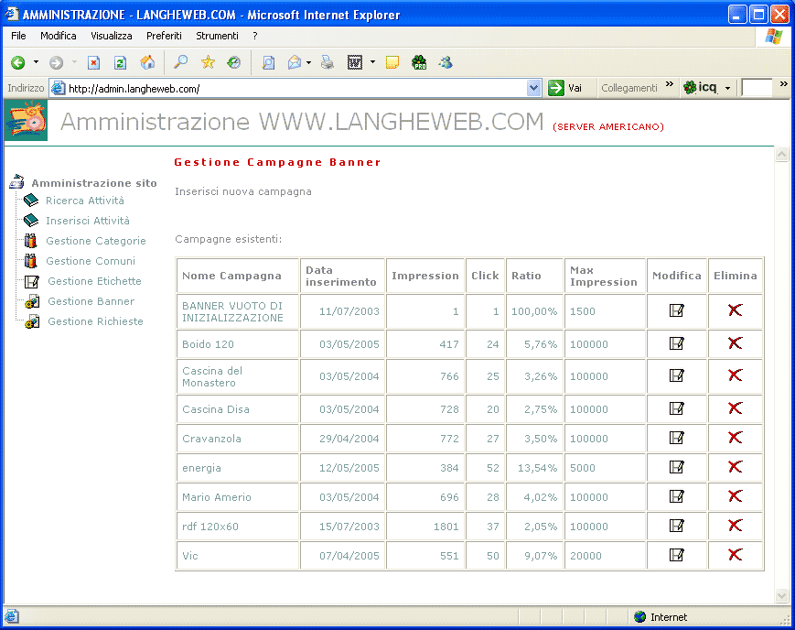Expand the Collegamenti links chevron
The image size is (795, 630).
(670, 83)
